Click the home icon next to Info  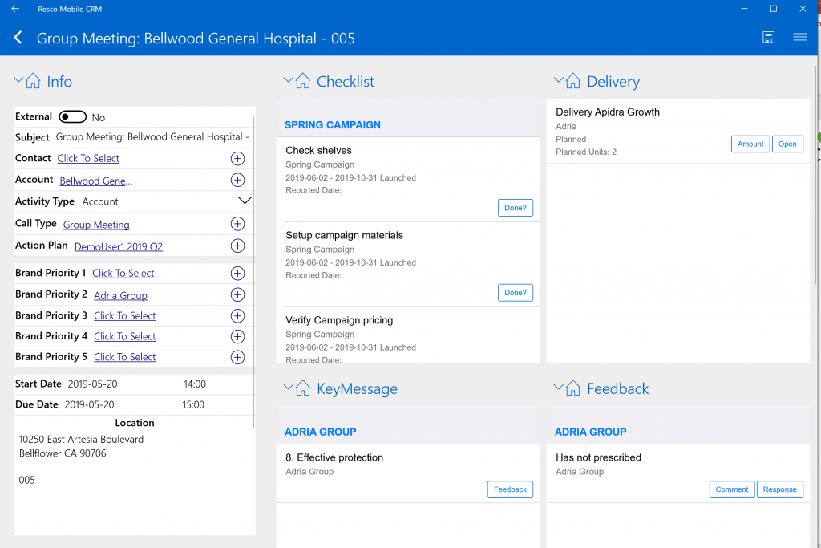point(33,81)
